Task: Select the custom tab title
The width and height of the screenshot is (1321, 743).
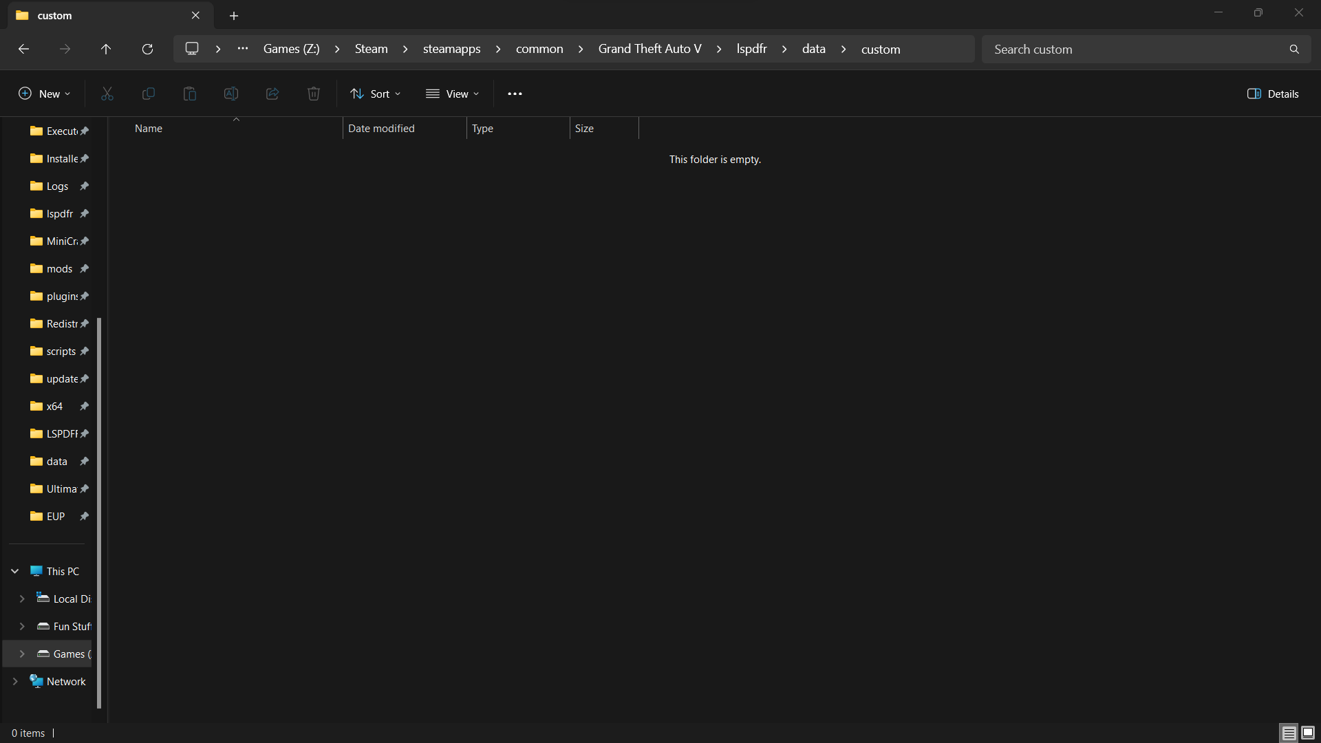Action: pos(55,15)
